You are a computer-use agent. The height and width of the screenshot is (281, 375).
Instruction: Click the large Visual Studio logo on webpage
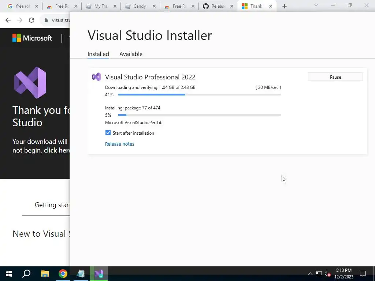pos(30,83)
